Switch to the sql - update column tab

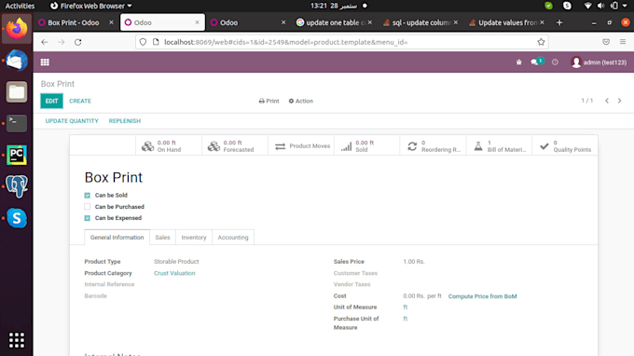pos(421,22)
